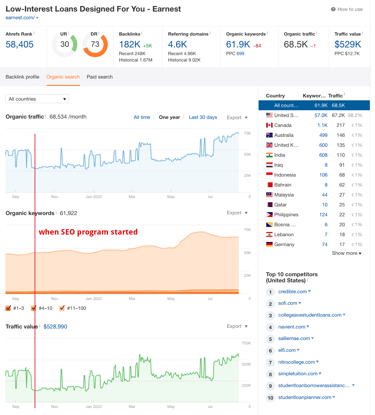Screen dimensions: 375x415
Task: Click the 182K backlinks number
Action: pos(130,44)
